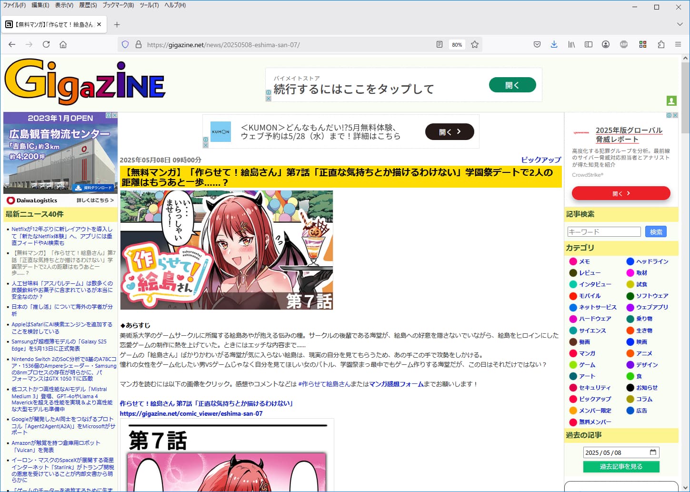Click the 過去記事を見る button
Viewport: 690px width, 492px height.
click(x=621, y=466)
